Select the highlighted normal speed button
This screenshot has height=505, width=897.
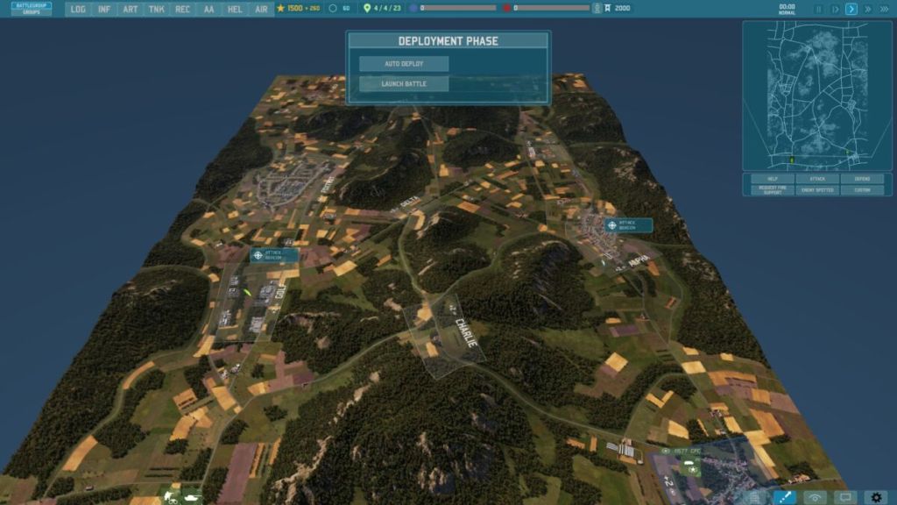[x=851, y=9]
